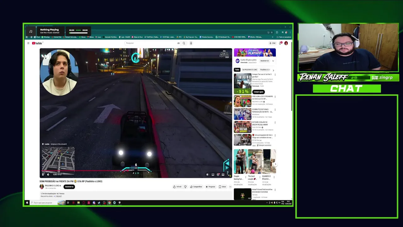Click the Perguntar button
This screenshot has width=403, height=227.
coord(210,187)
